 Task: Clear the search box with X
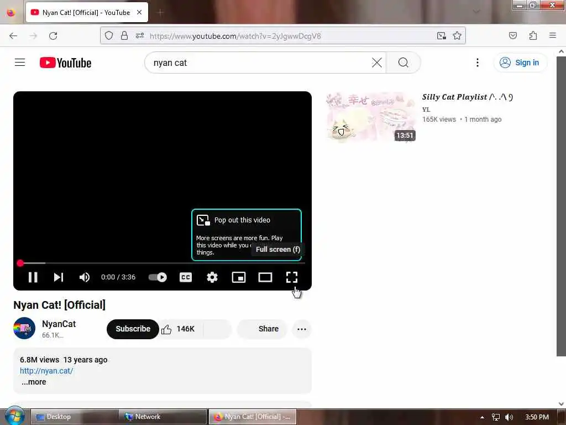(x=377, y=63)
